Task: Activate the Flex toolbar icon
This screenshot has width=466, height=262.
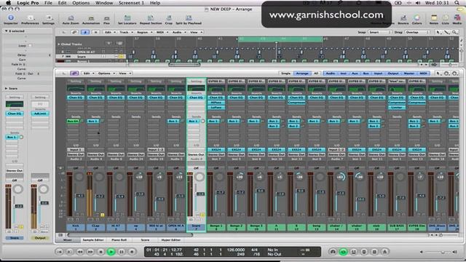Action: pos(106,20)
